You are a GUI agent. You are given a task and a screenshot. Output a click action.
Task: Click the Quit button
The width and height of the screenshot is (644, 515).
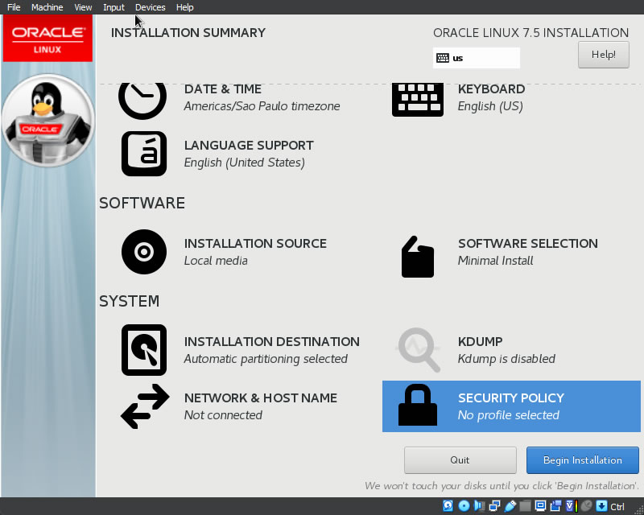click(x=460, y=460)
